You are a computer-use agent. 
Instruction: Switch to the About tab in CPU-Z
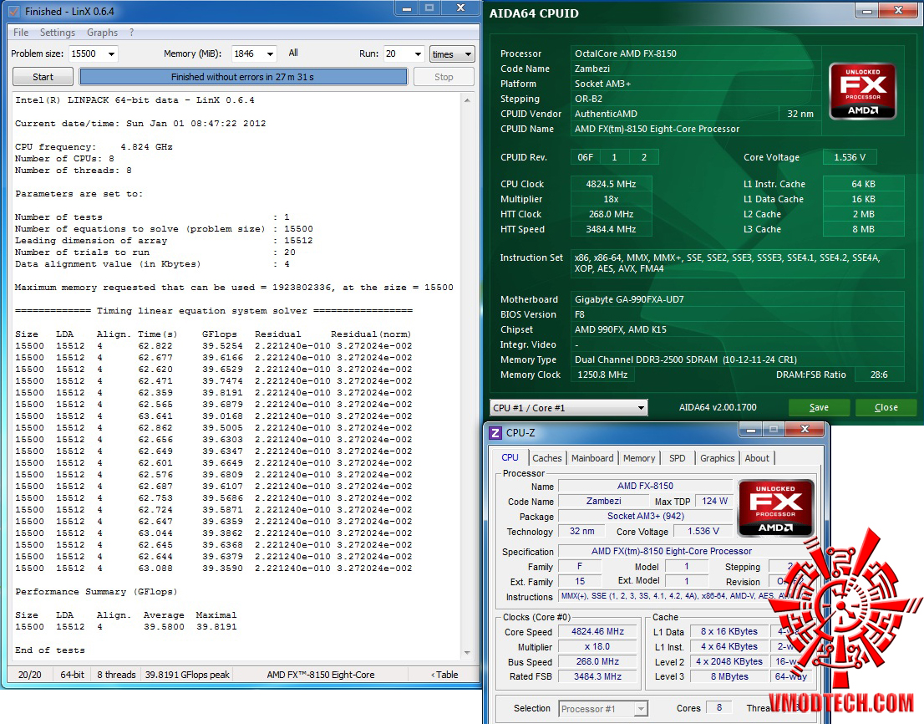[757, 458]
